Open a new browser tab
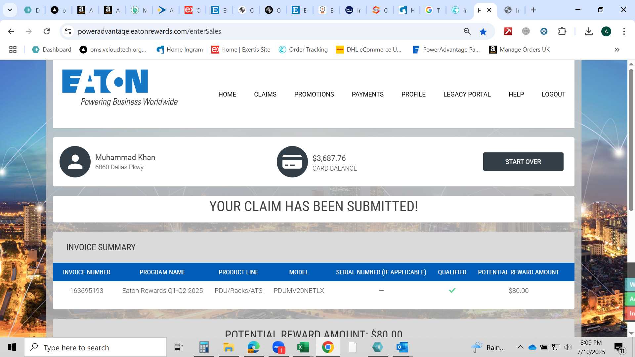Viewport: 635px width, 357px height. click(x=533, y=10)
